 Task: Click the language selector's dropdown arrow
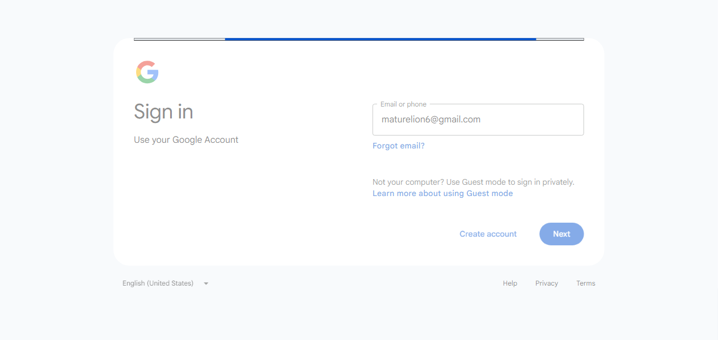206,283
